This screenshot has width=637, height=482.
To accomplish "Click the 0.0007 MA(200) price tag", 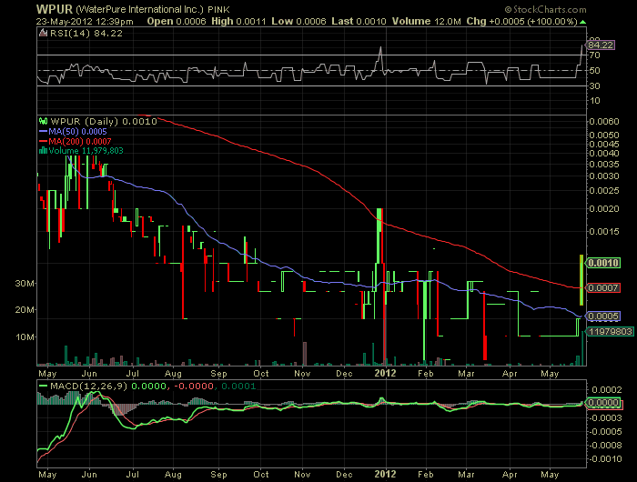I will [x=603, y=288].
